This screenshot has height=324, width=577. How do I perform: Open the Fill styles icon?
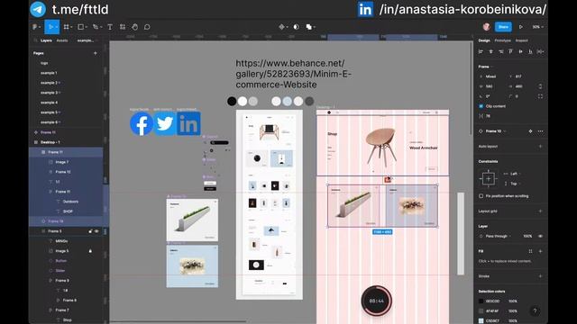(x=530, y=251)
